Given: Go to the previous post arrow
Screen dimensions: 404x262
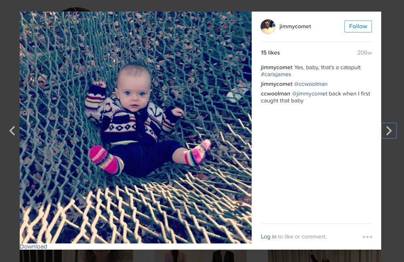Looking at the screenshot, I should [x=12, y=131].
